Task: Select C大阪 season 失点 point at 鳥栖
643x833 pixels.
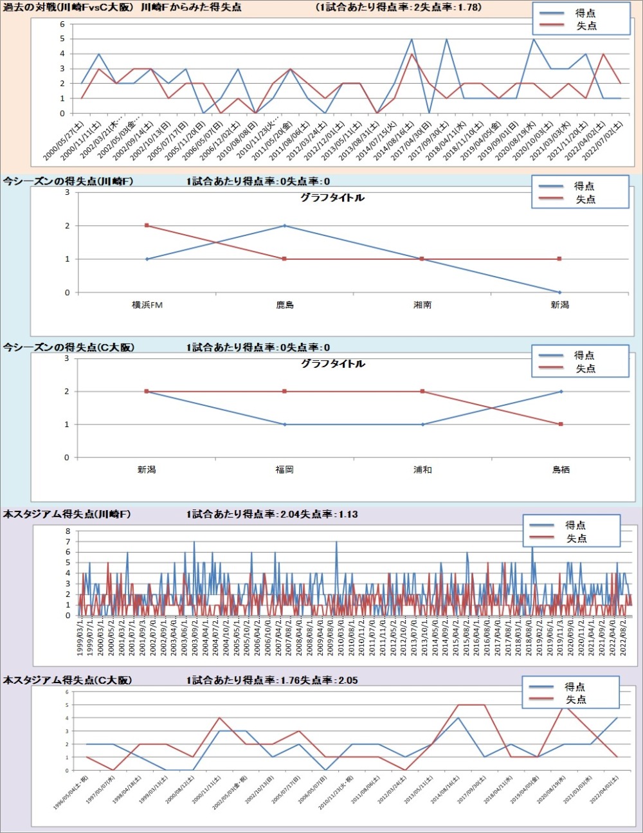Action: [x=561, y=425]
